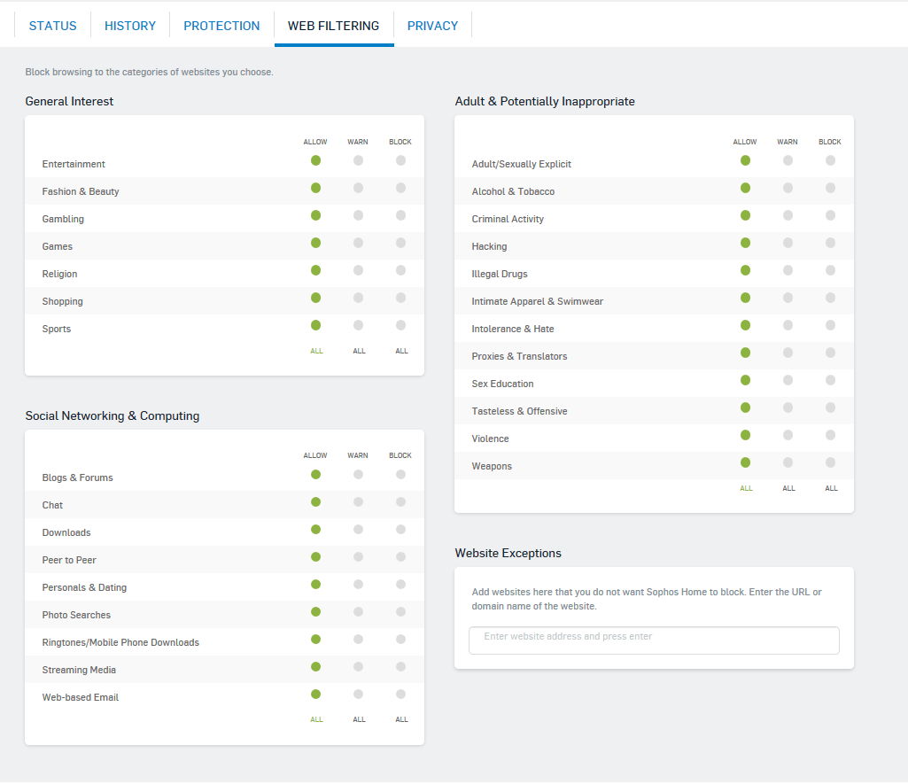Set Gambling category to Block
Screen dimensions: 908x784
pyautogui.click(x=400, y=215)
